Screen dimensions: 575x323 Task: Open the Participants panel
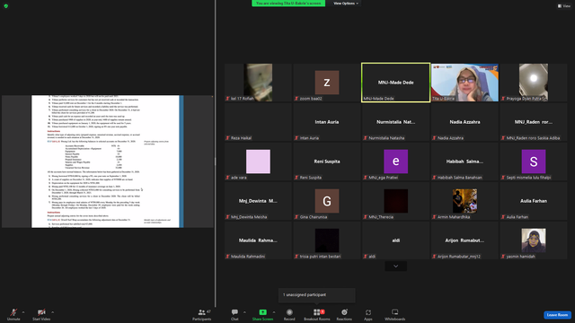tap(201, 314)
